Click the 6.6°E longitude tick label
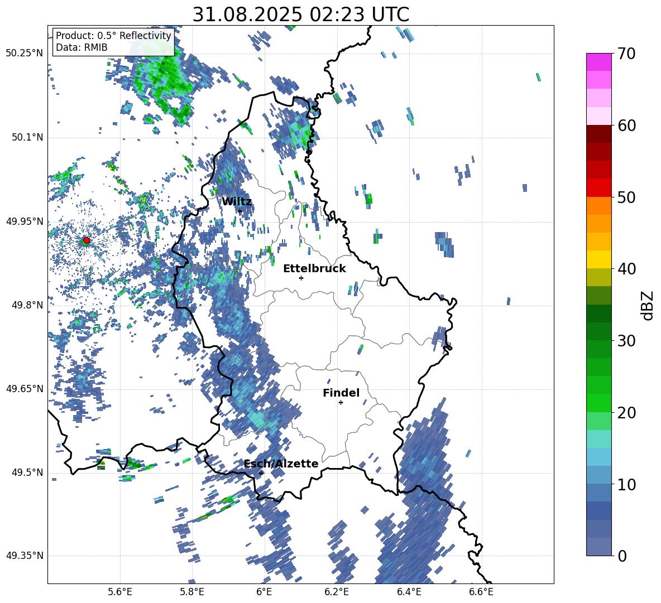661x603 pixels. tap(481, 592)
